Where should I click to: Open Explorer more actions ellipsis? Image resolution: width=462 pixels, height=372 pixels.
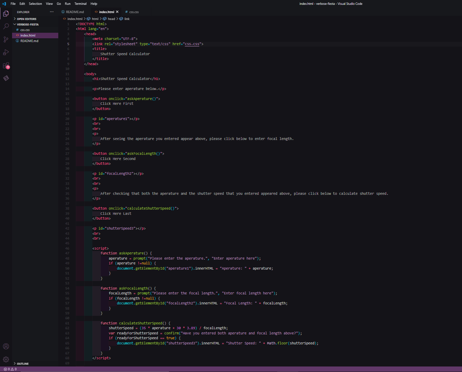coord(52,12)
